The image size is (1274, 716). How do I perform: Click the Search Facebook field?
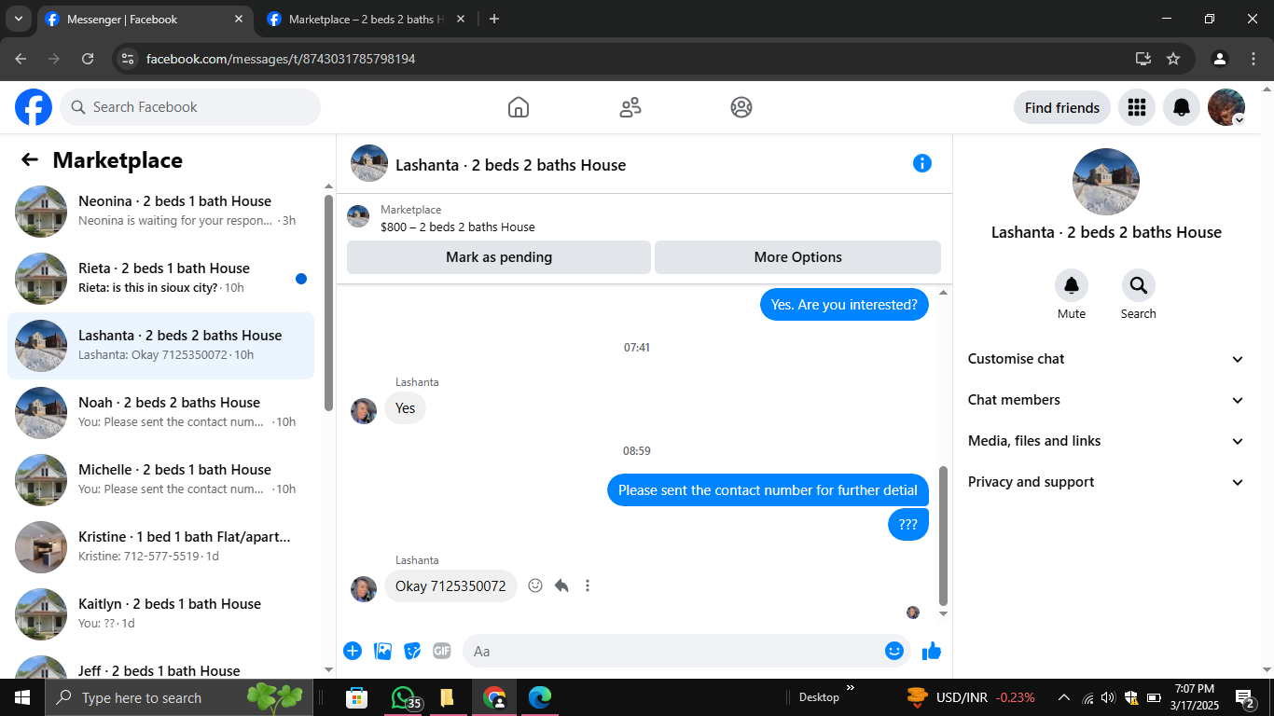click(x=190, y=107)
